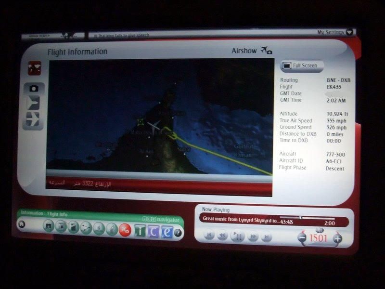Click the Airshow plane-camera icon in header

click(266, 50)
